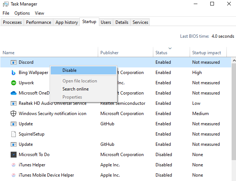Click the Bing Wallpaper icon
This screenshot has height=181, width=236.
14,73
